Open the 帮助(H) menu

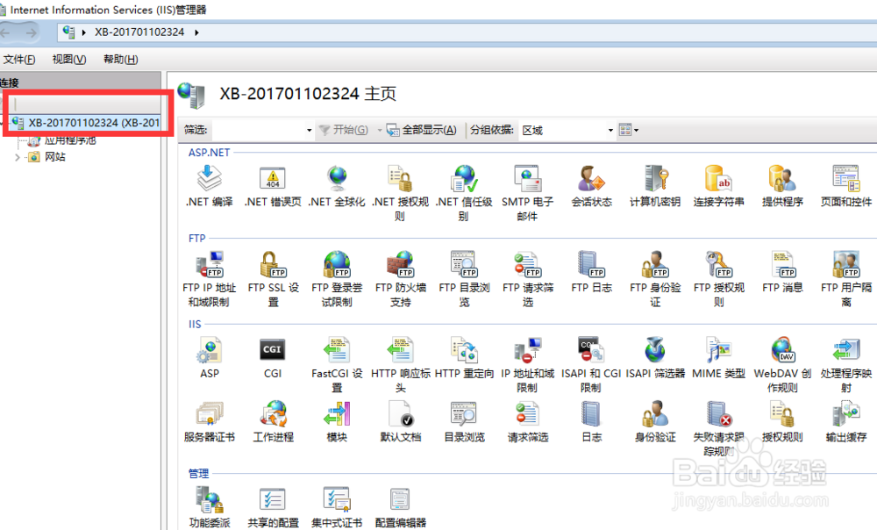(x=121, y=60)
